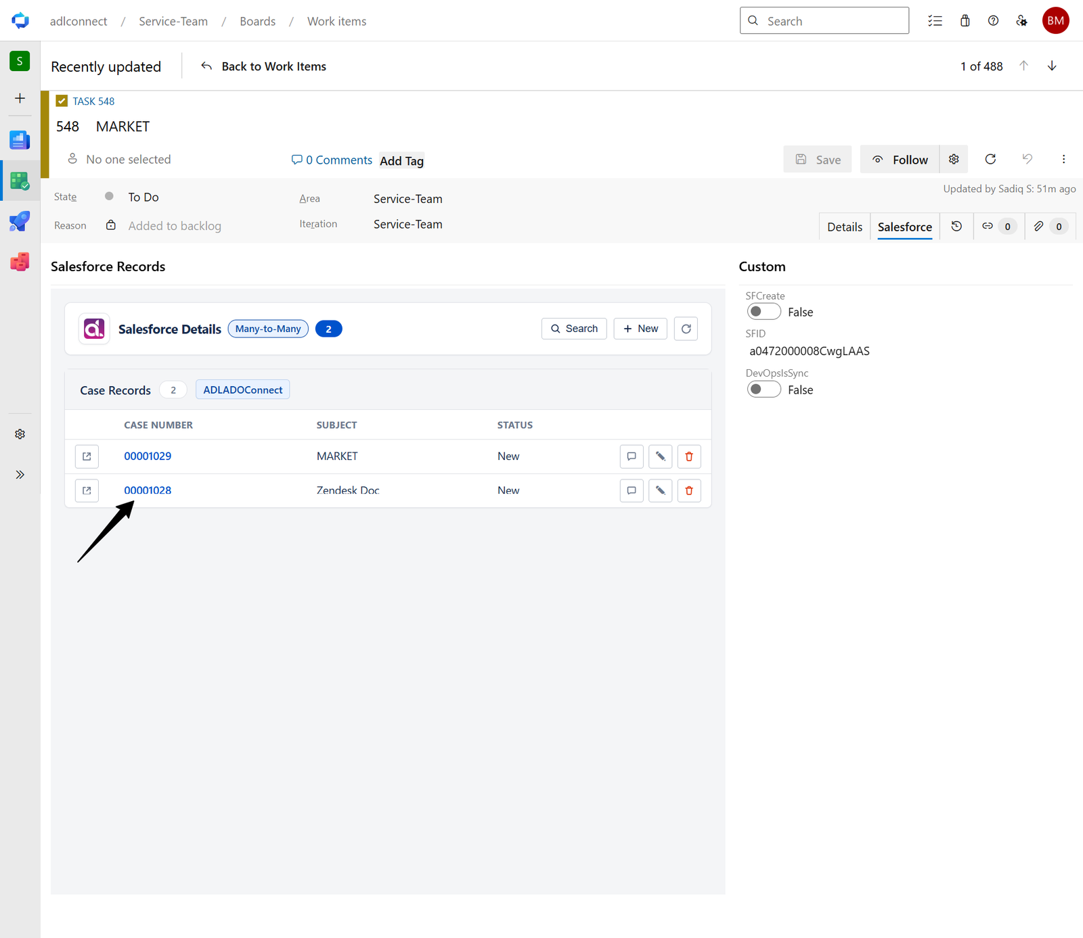Edit the MARKET title field

[123, 126]
